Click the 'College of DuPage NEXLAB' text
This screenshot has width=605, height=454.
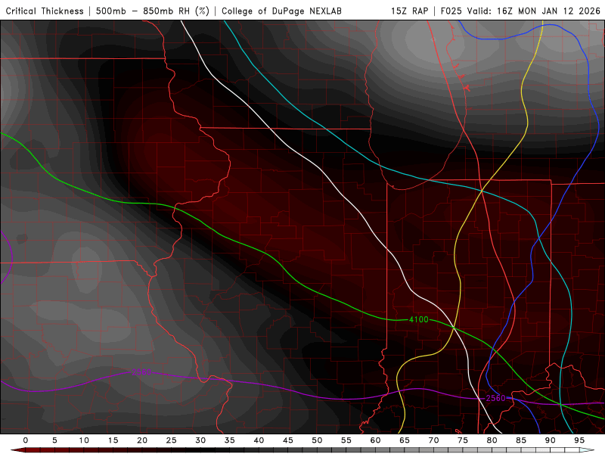pyautogui.click(x=281, y=11)
